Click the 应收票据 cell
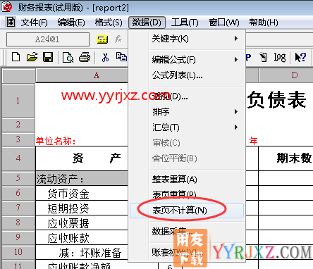The image size is (313, 269). click(x=82, y=223)
